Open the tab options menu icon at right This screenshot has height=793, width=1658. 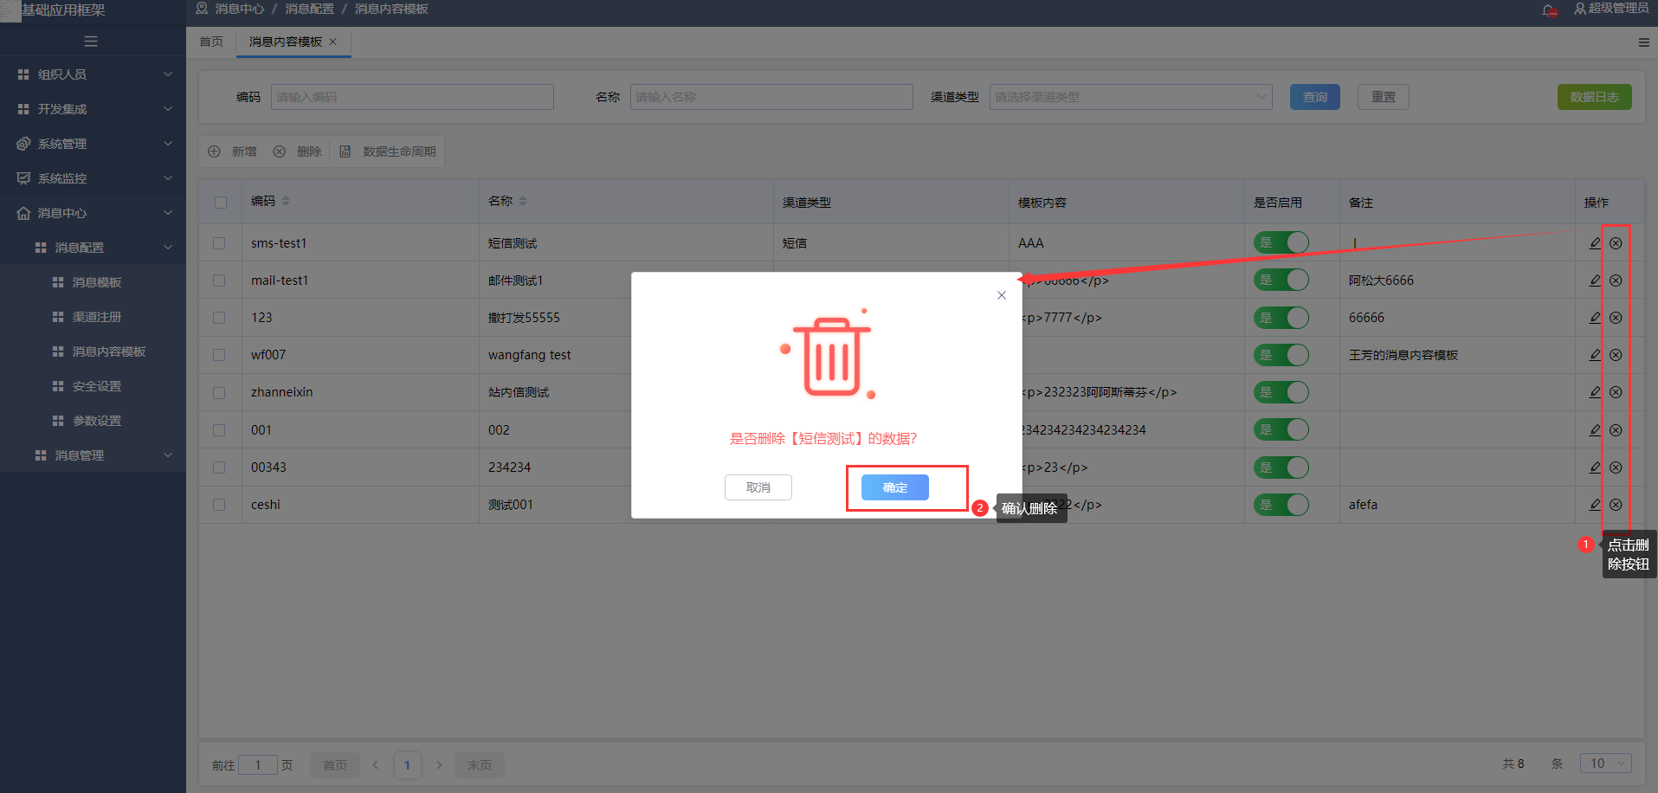1643,42
